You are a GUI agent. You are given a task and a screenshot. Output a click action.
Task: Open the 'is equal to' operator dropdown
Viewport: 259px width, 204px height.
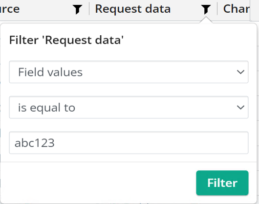pyautogui.click(x=129, y=107)
